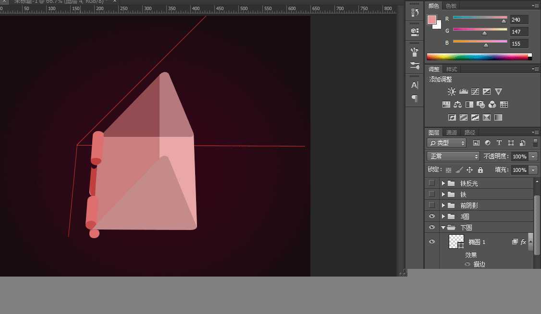
Task: Expand the 前阴影 layer group
Action: pos(443,205)
